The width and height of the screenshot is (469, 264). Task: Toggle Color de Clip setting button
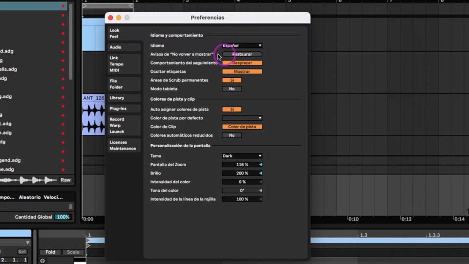[242, 127]
